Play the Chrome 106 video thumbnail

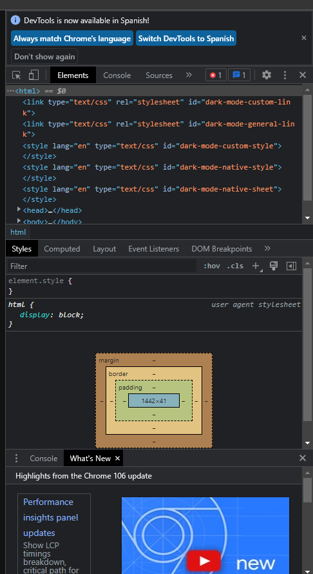coord(204,560)
